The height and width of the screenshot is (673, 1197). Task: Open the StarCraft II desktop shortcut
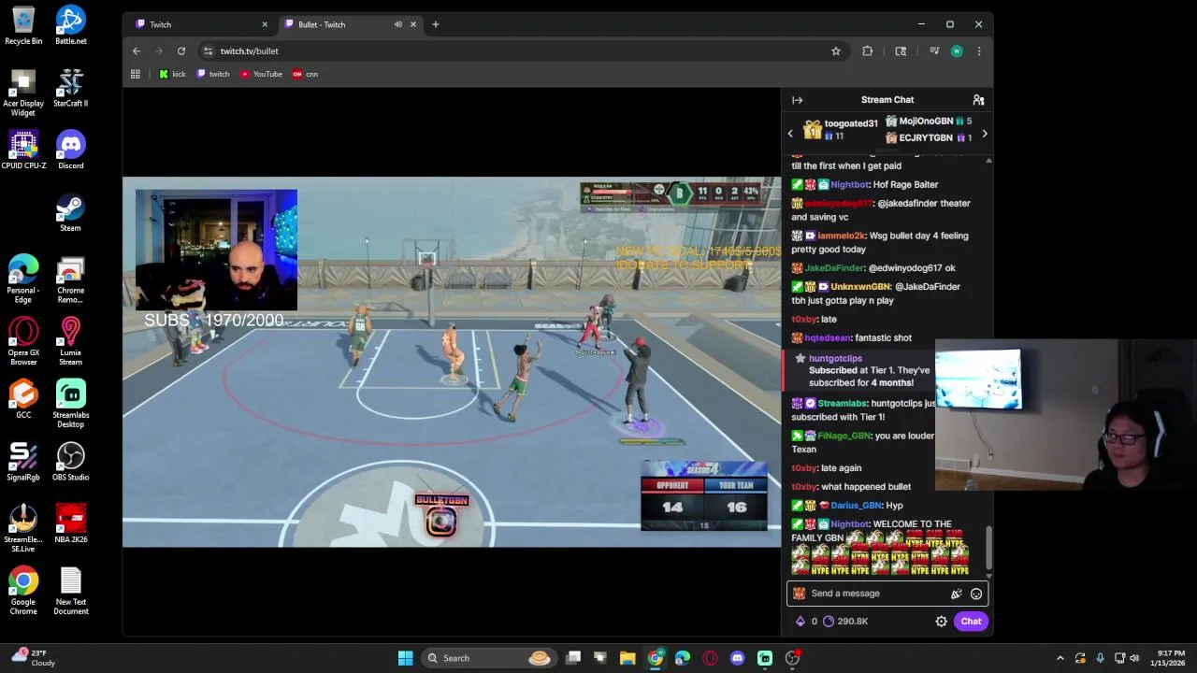point(71,87)
